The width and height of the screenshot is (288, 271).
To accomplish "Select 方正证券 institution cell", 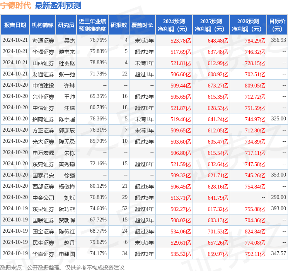I will click(x=43, y=130).
